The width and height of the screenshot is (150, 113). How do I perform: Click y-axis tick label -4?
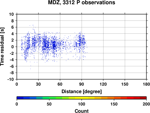(x=12, y=60)
